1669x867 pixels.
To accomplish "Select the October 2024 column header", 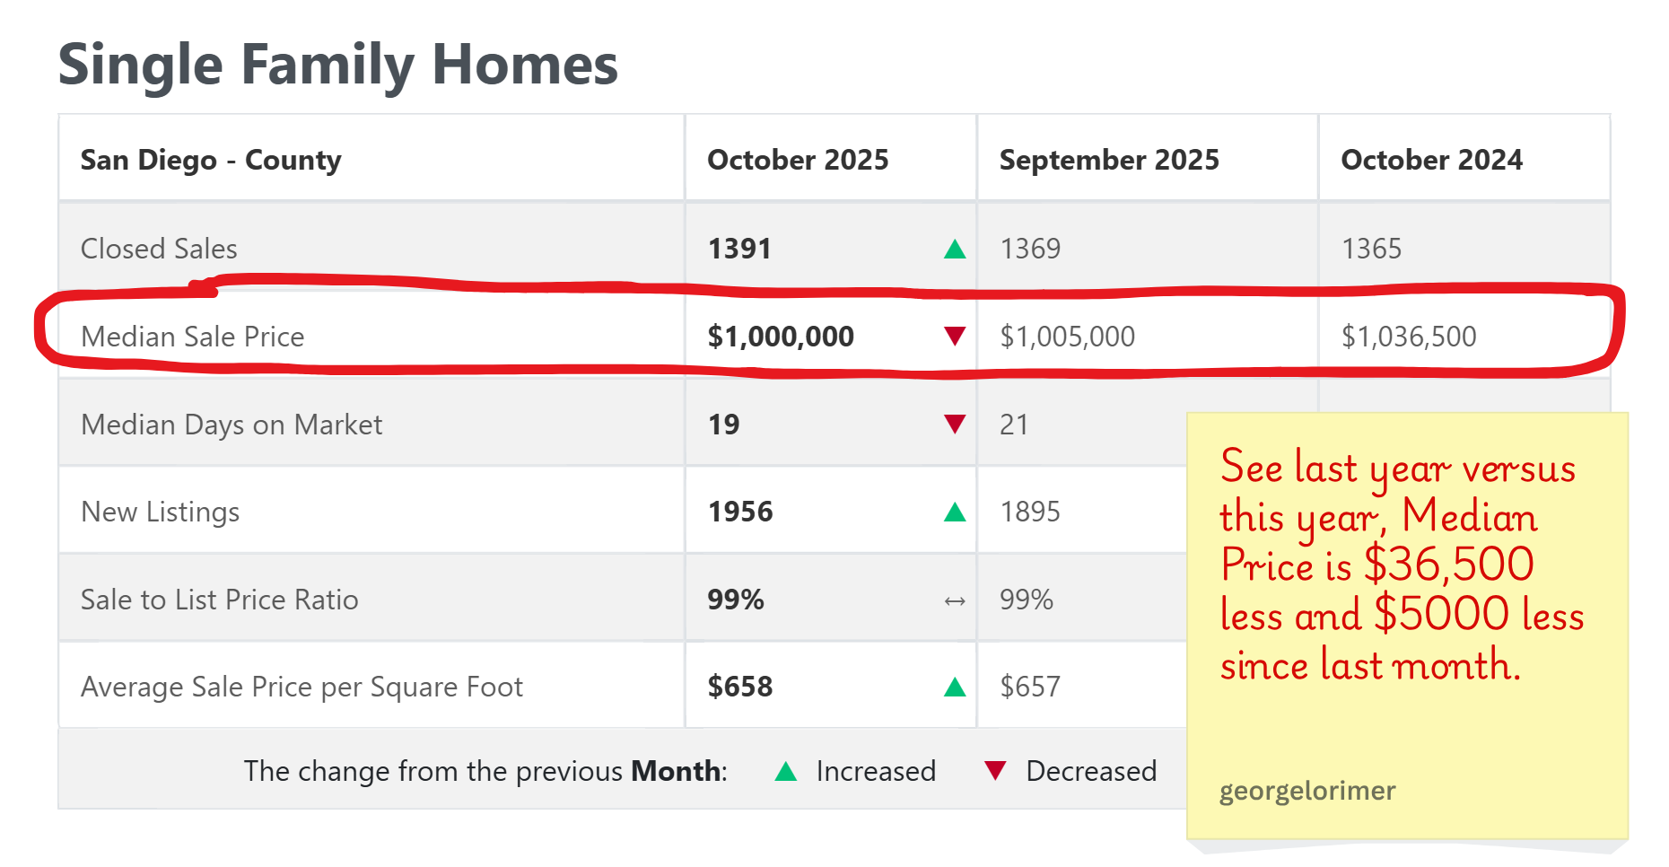I will pos(1431,160).
